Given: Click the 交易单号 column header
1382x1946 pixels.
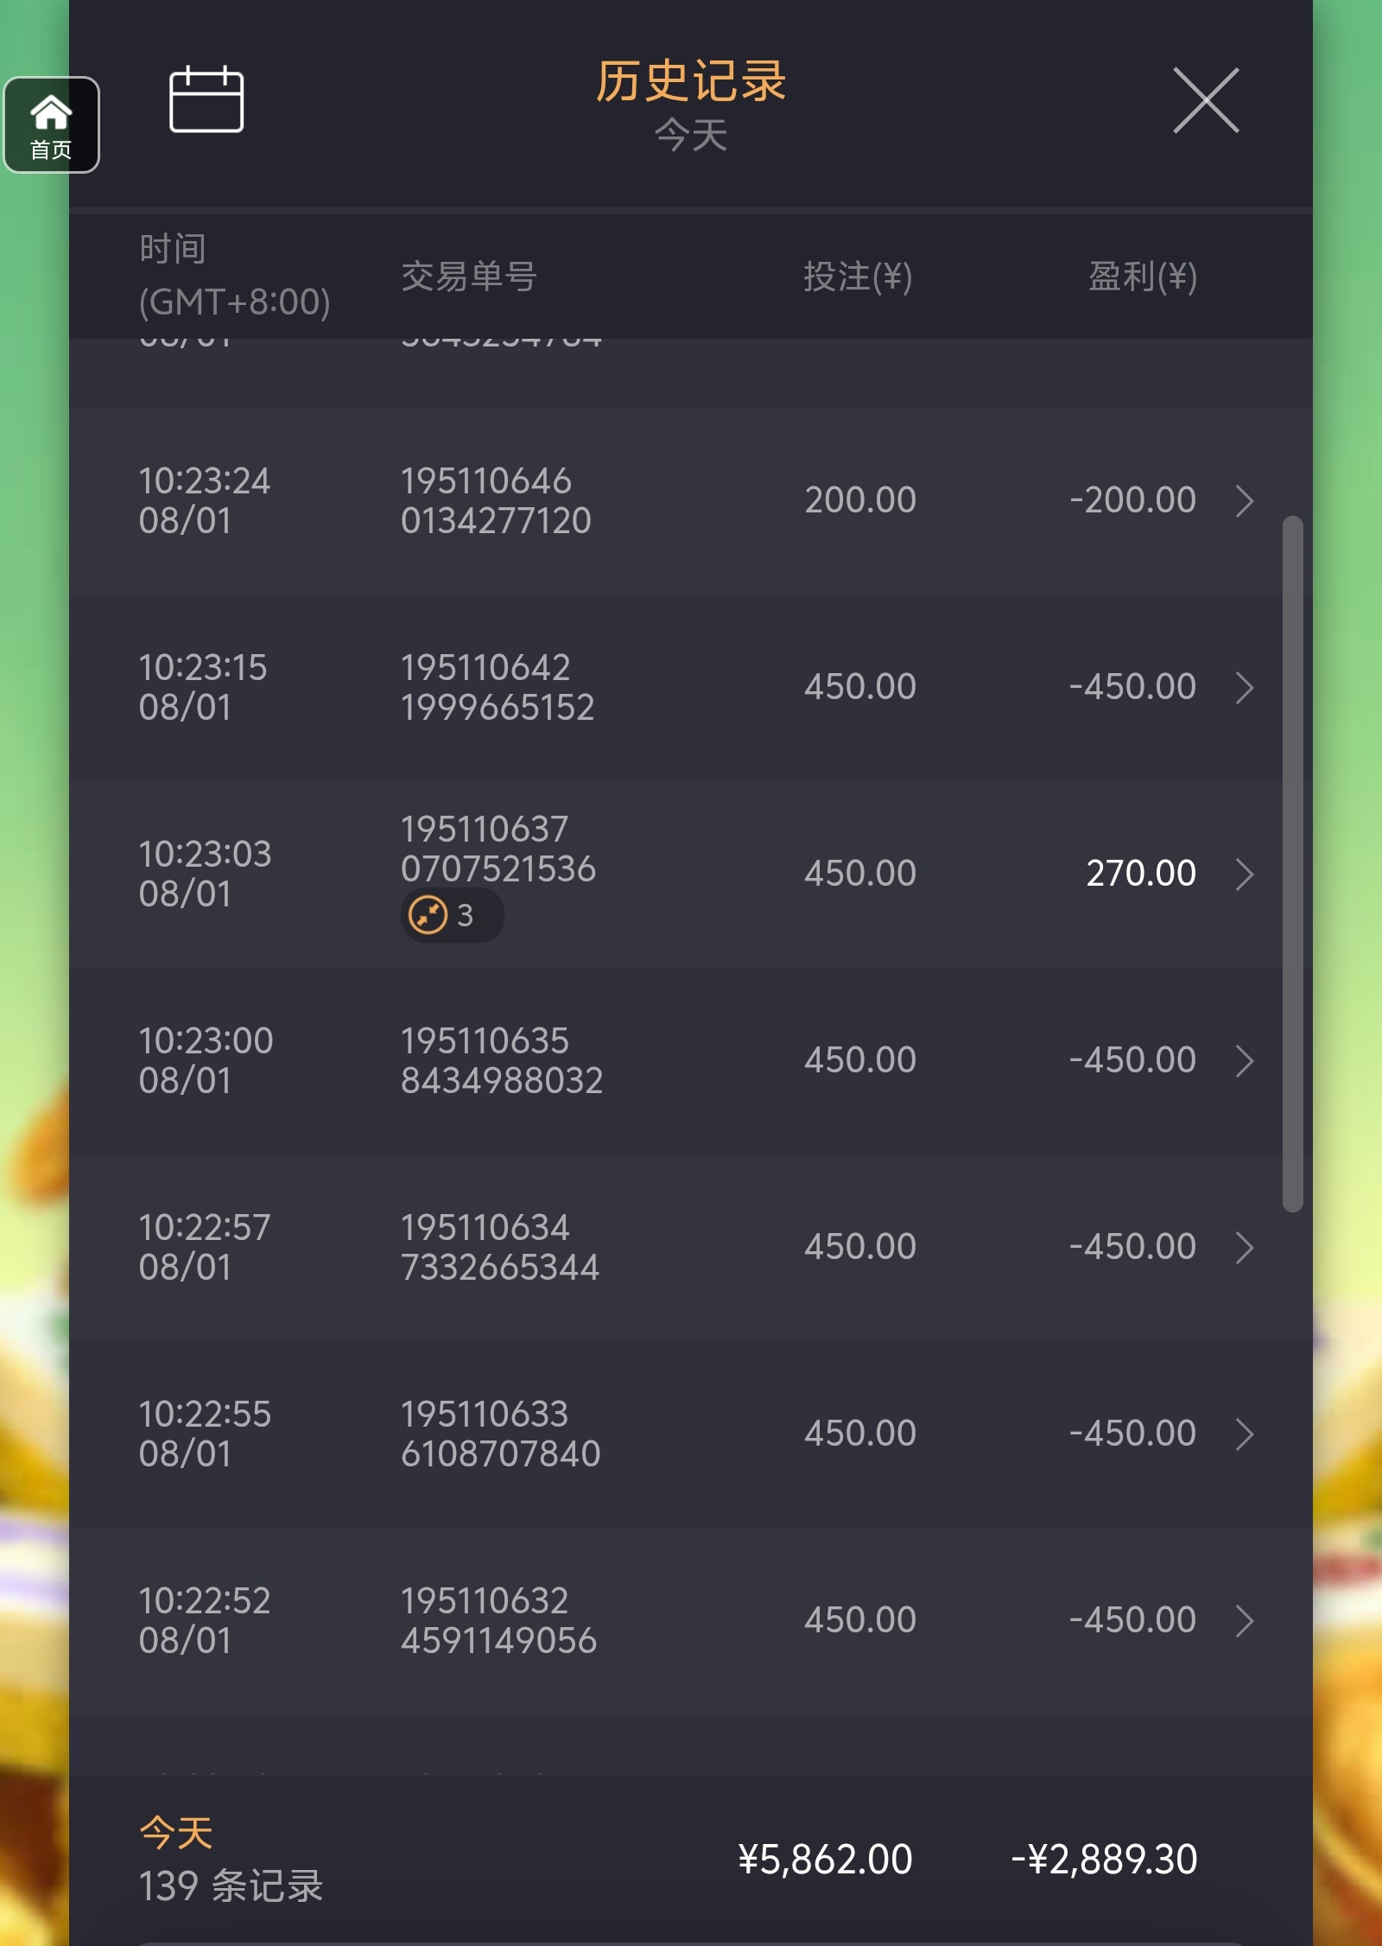Looking at the screenshot, I should coord(469,277).
